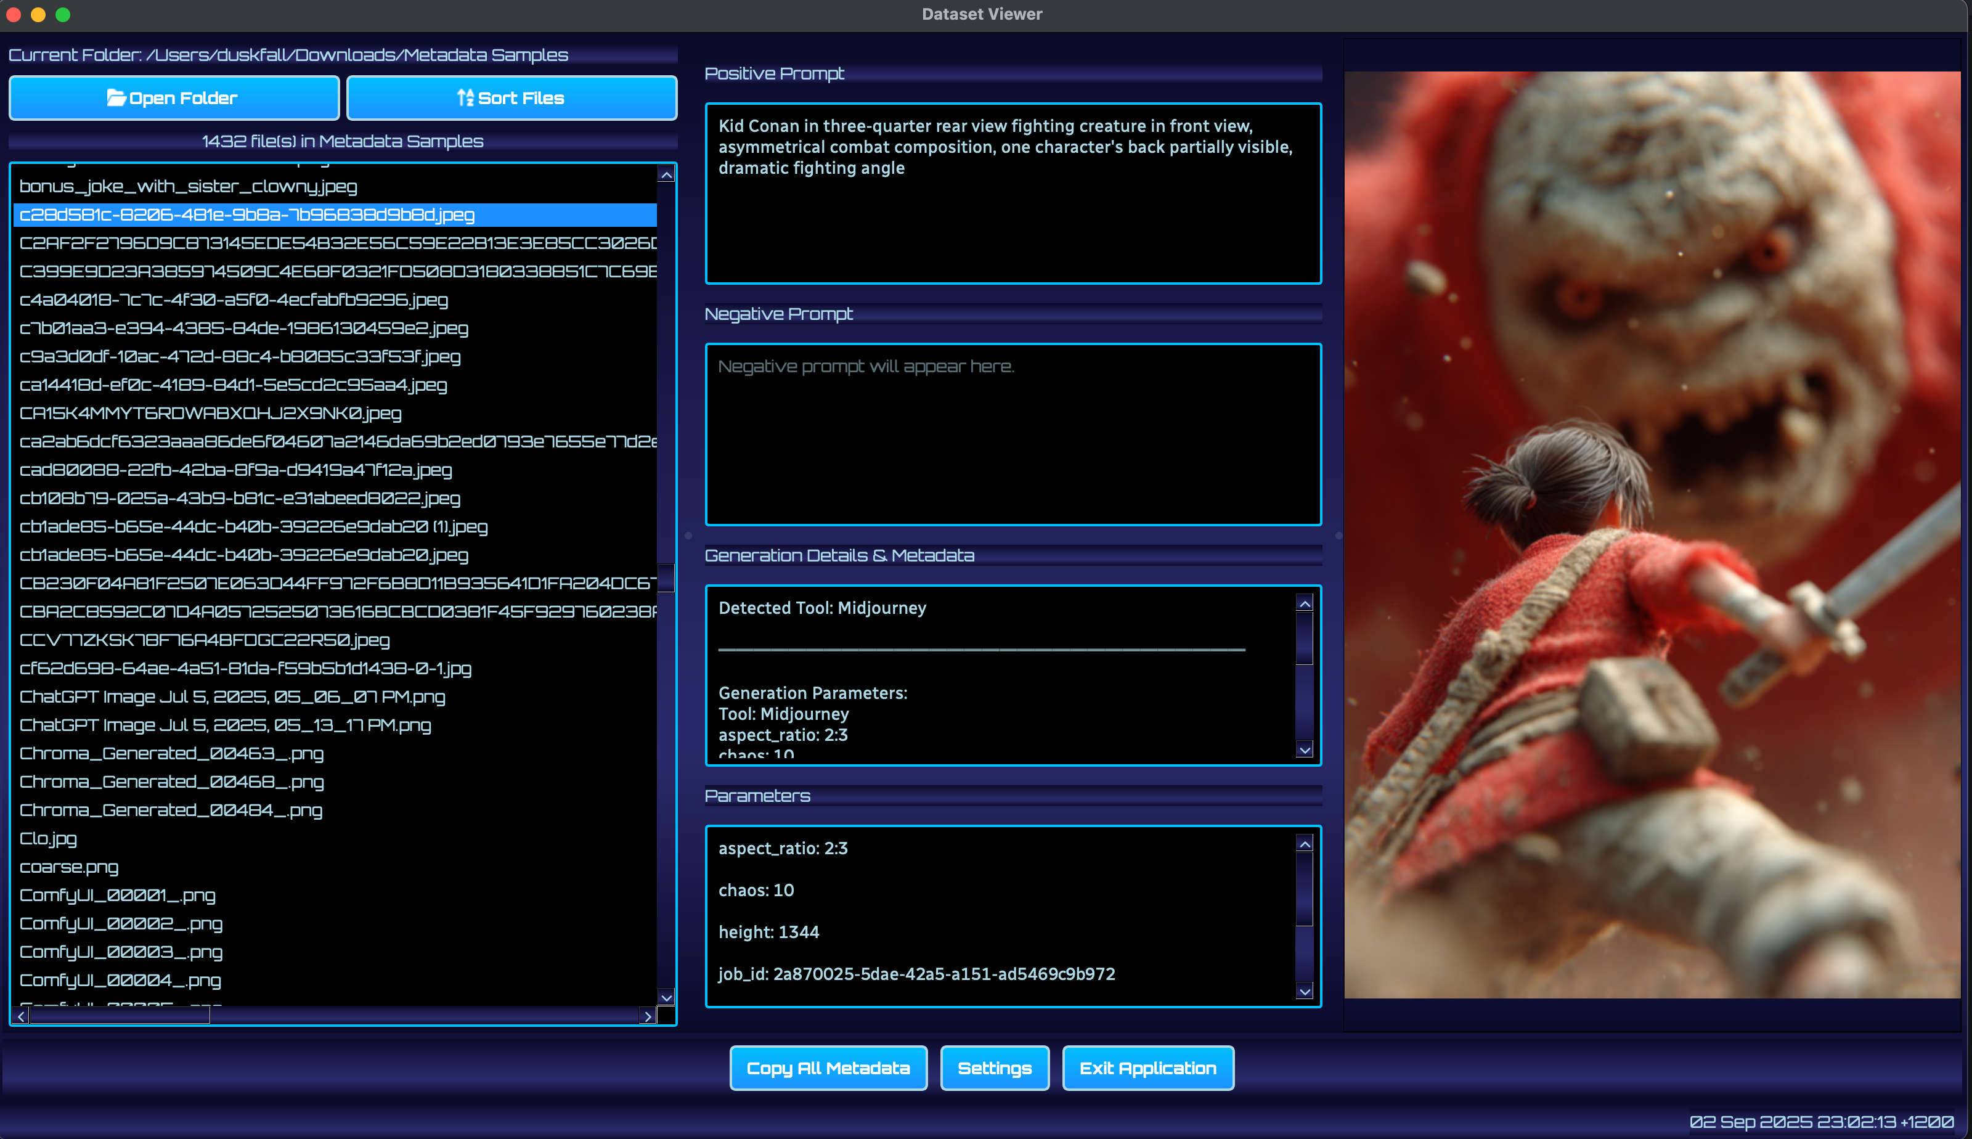
Task: Select the Clo.jpg file entry
Action: [47, 839]
